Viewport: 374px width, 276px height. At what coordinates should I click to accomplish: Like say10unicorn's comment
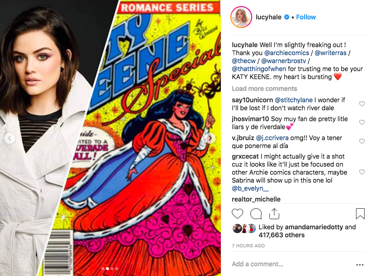(x=362, y=103)
